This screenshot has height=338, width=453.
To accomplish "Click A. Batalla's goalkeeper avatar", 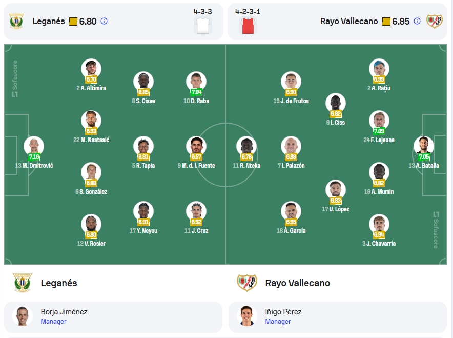I will tap(423, 146).
